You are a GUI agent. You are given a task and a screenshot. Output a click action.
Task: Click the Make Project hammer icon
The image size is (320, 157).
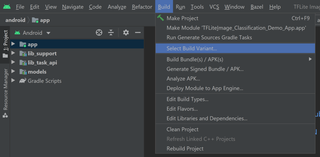[x=160, y=18]
